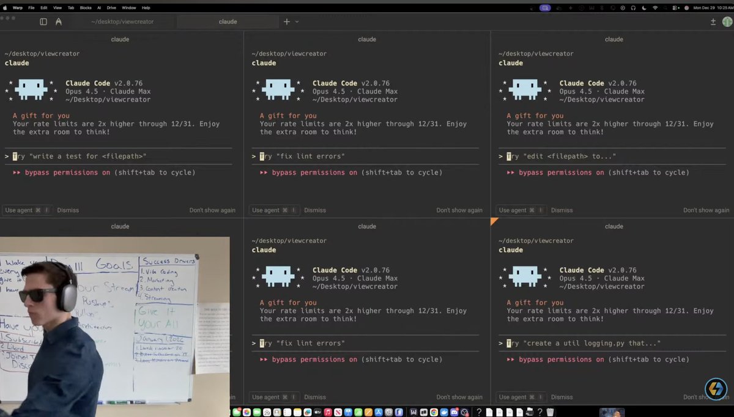The image size is (734, 417).
Task: Open the Warp application menu
Action: (18, 7)
